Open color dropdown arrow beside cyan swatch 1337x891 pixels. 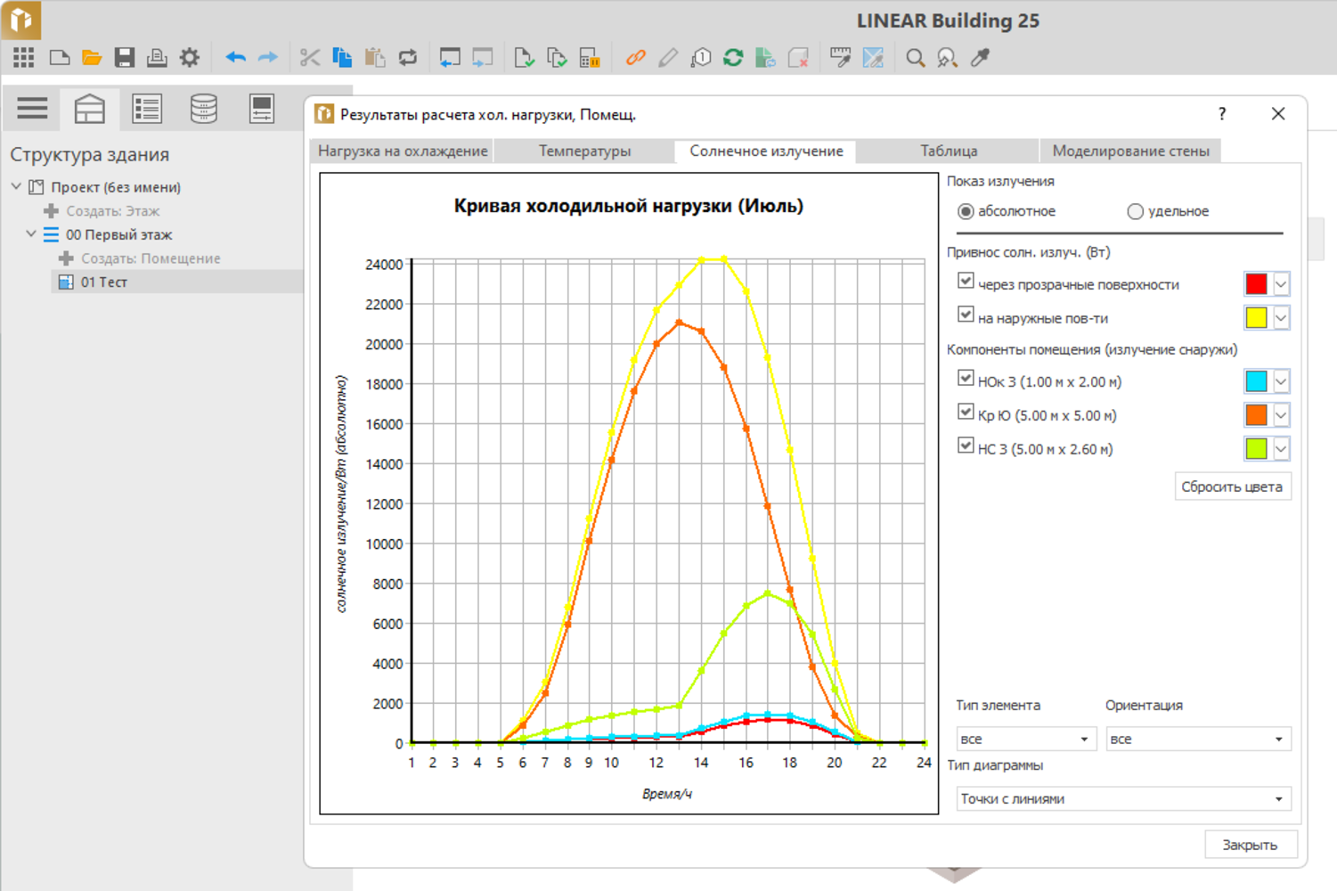[1281, 381]
